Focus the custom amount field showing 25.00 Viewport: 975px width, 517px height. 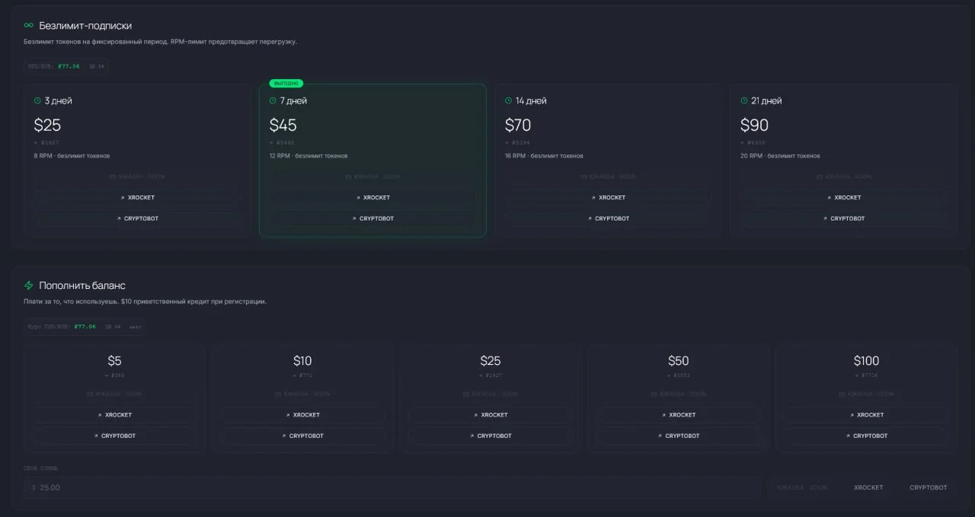[x=392, y=487]
